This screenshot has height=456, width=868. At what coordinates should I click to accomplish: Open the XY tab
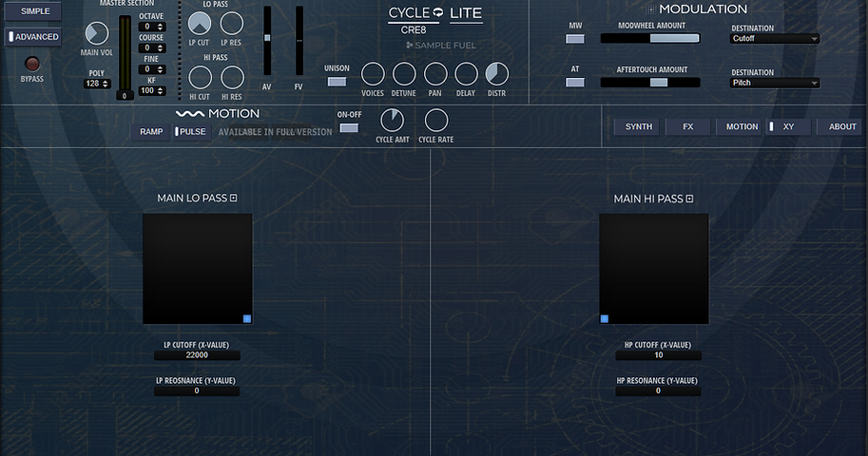[x=788, y=126]
